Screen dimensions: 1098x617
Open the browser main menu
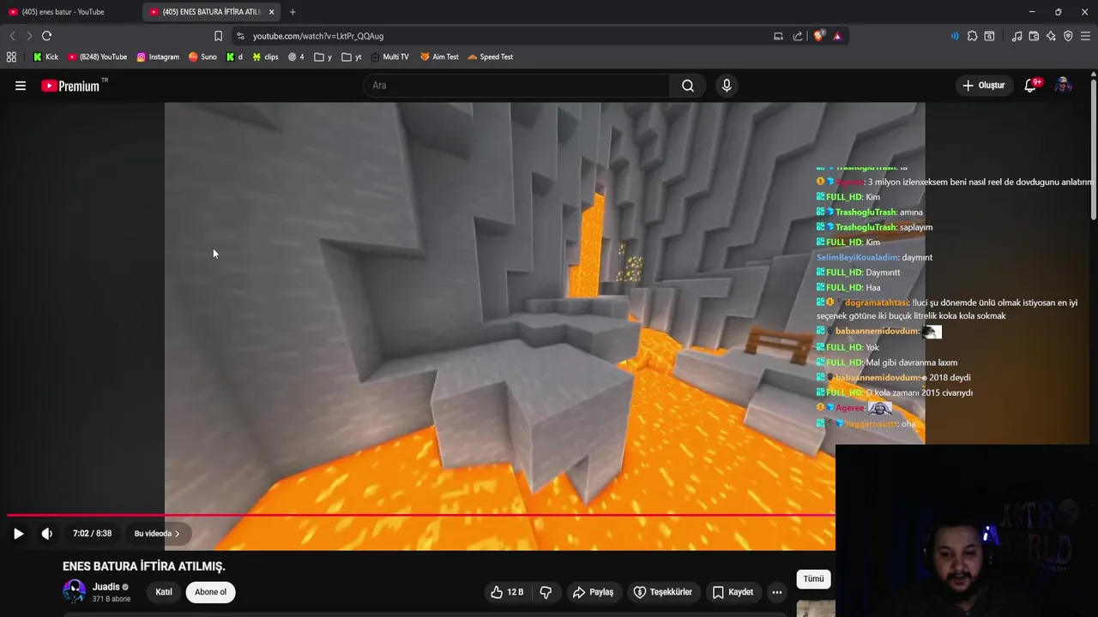pos(1085,36)
